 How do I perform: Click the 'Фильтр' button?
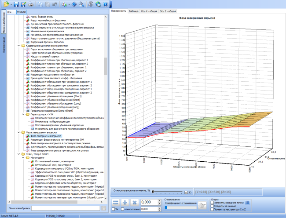pos(22,12)
